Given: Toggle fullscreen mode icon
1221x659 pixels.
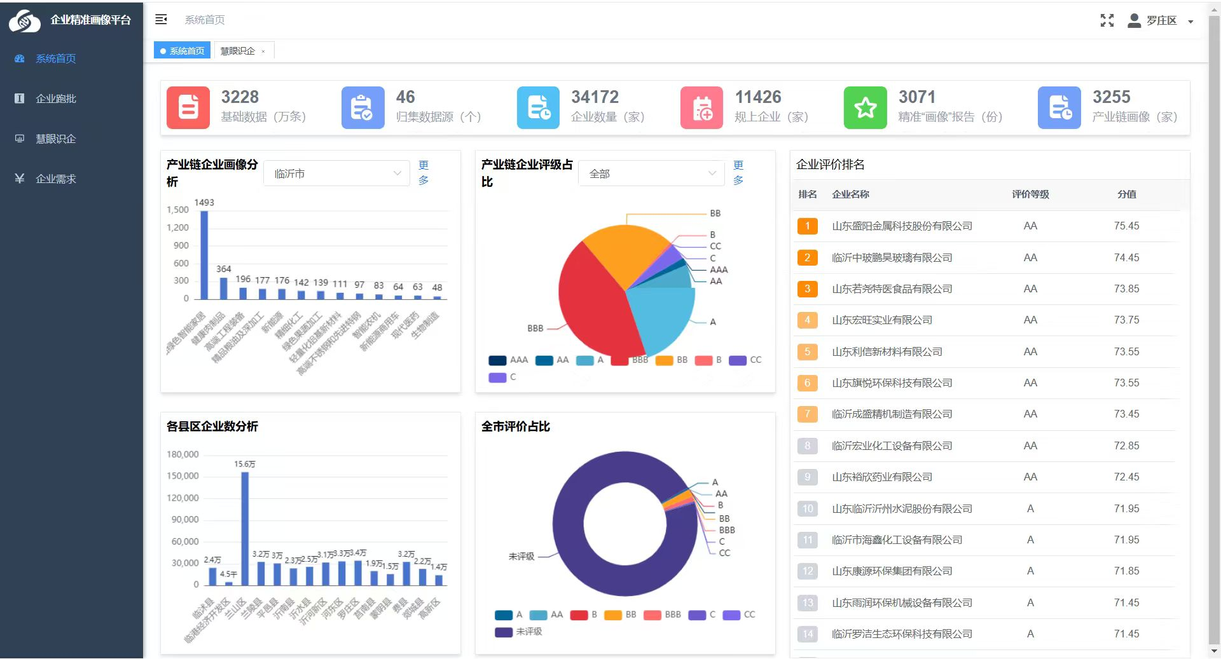Looking at the screenshot, I should (1107, 20).
